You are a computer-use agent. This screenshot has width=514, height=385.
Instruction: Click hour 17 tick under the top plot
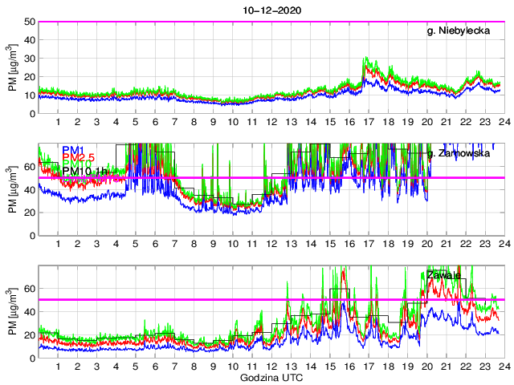coord(367,123)
